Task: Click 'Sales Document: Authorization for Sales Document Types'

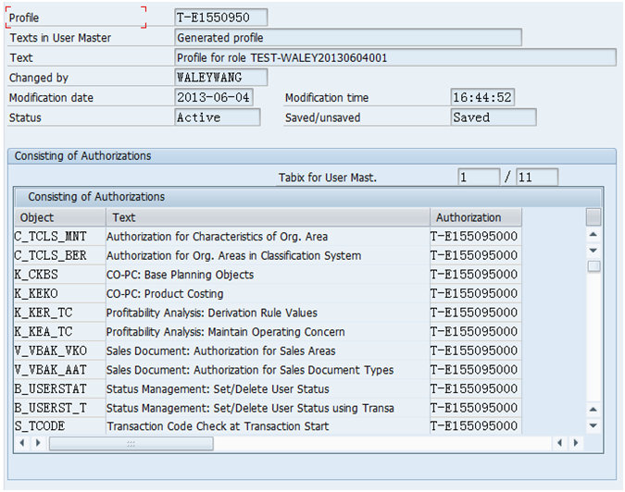Action: pyautogui.click(x=250, y=370)
